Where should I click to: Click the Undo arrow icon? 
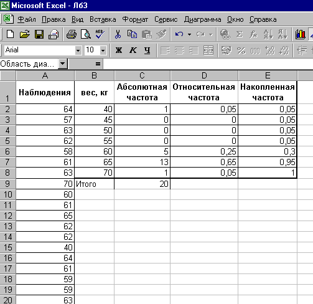coord(179,34)
